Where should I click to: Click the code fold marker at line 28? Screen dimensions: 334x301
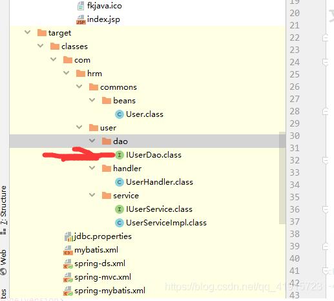[326, 112]
